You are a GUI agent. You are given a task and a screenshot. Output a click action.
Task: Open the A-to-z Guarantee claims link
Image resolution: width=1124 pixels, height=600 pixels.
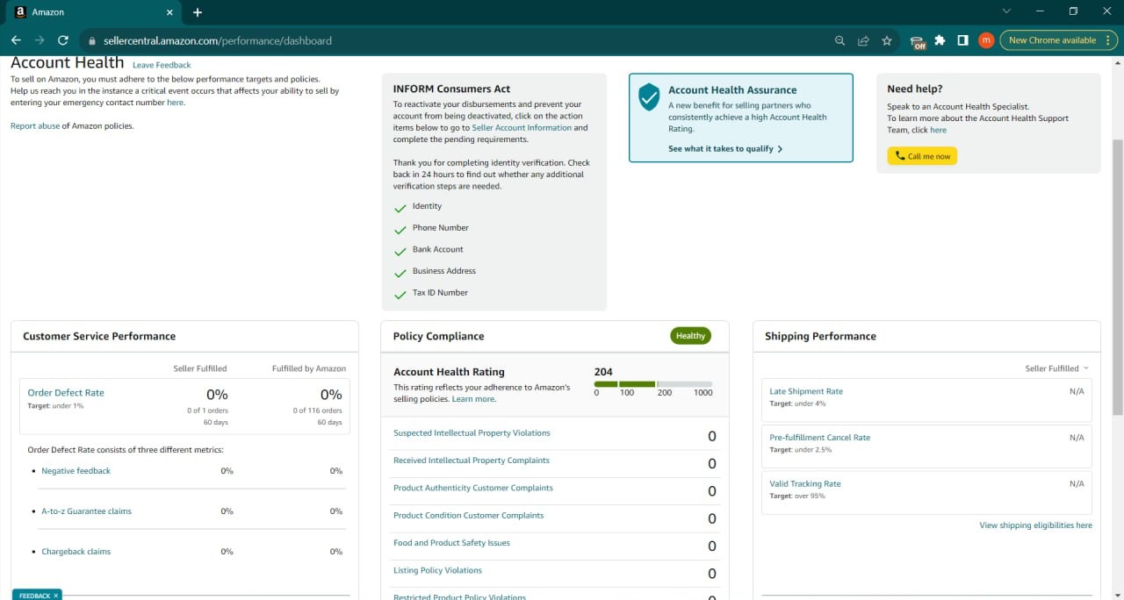click(86, 511)
